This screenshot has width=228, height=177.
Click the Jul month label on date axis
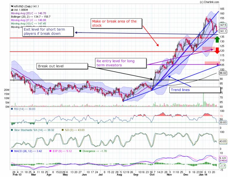click(x=101, y=175)
